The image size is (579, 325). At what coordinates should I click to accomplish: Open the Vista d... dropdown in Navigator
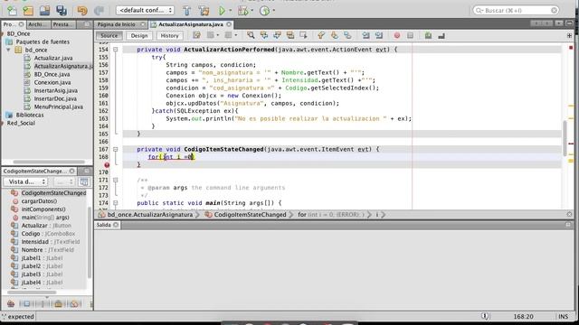25,181
